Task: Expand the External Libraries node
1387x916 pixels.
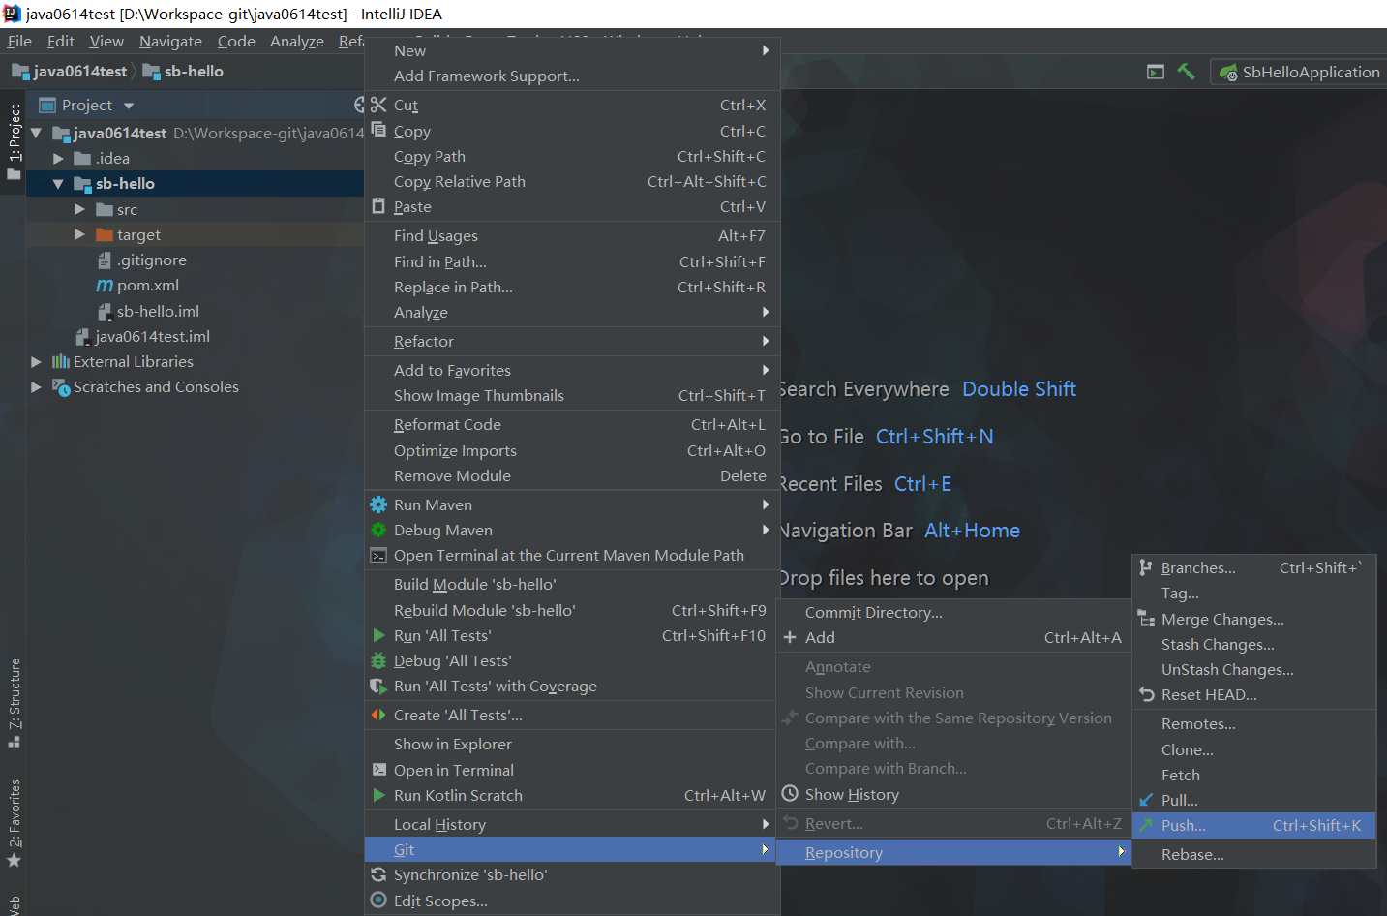Action: 36,361
